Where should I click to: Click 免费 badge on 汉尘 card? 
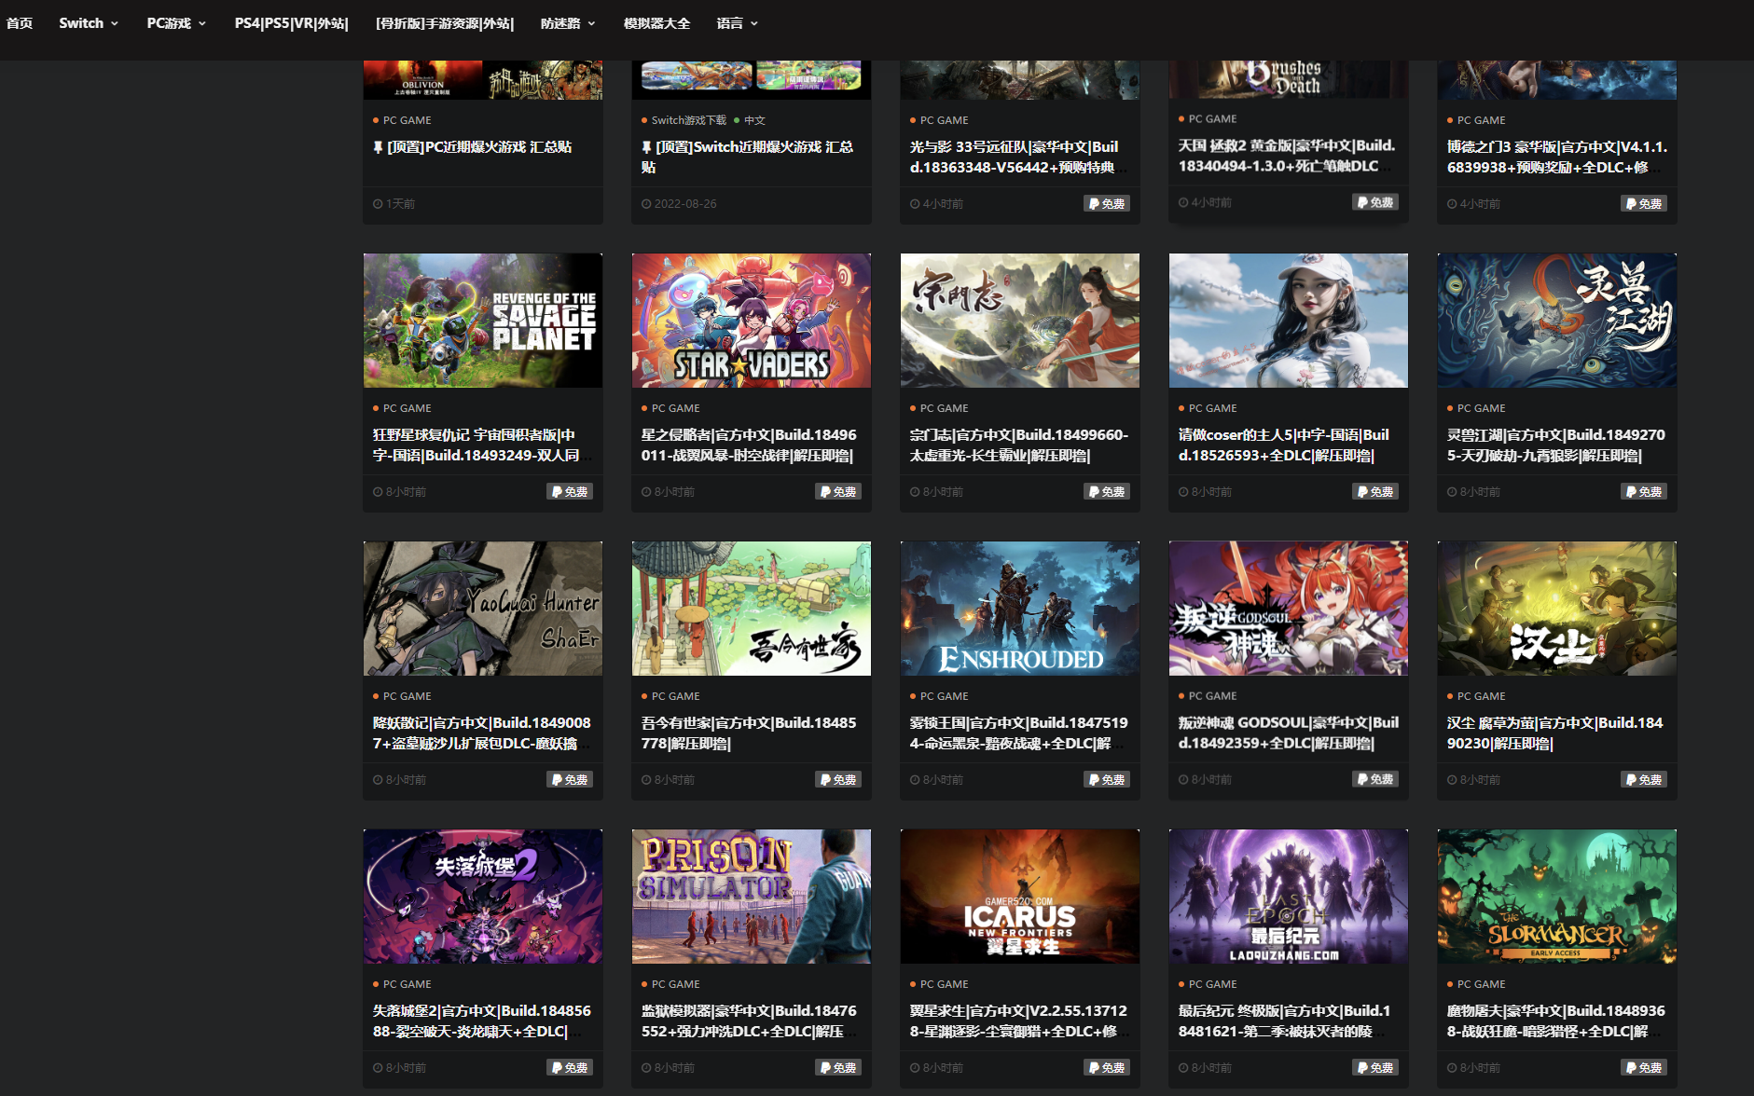[x=1644, y=779]
